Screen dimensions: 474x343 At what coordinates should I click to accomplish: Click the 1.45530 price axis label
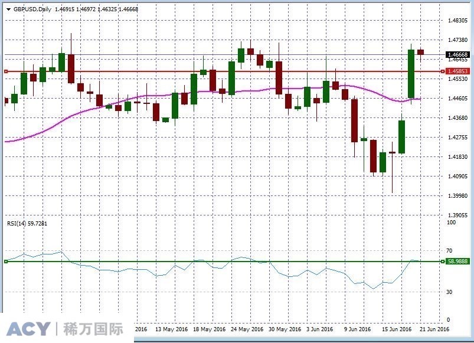click(x=457, y=79)
